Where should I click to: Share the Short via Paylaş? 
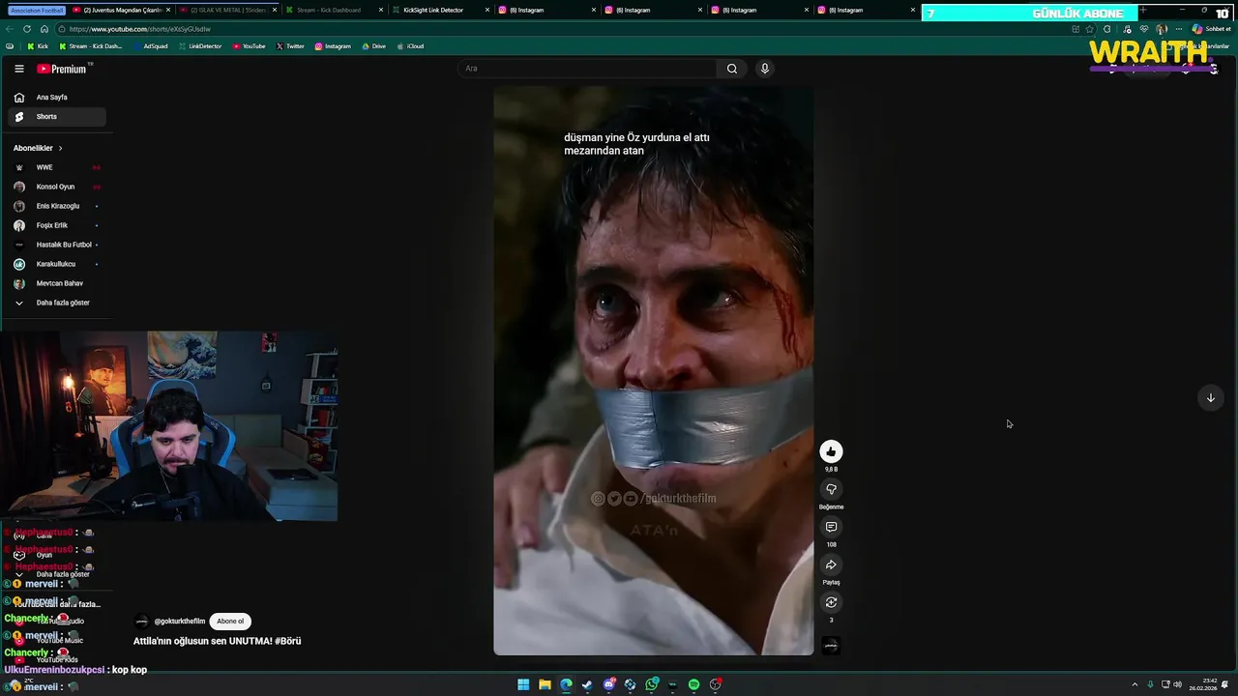point(831,565)
